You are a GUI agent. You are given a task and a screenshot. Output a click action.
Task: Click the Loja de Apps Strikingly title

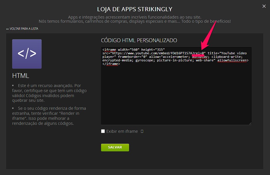135,9
